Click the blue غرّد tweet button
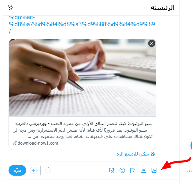The image size is (192, 183). (17, 170)
